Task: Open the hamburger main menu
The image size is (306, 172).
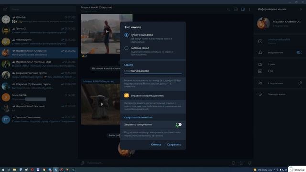Action: coord(5,9)
